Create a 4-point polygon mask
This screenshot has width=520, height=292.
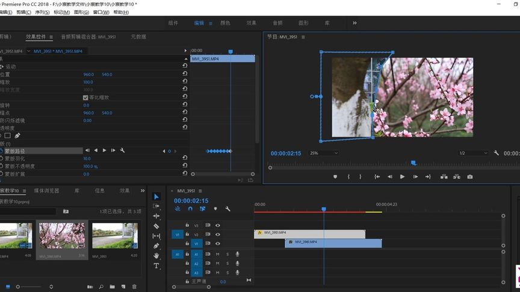click(8, 135)
